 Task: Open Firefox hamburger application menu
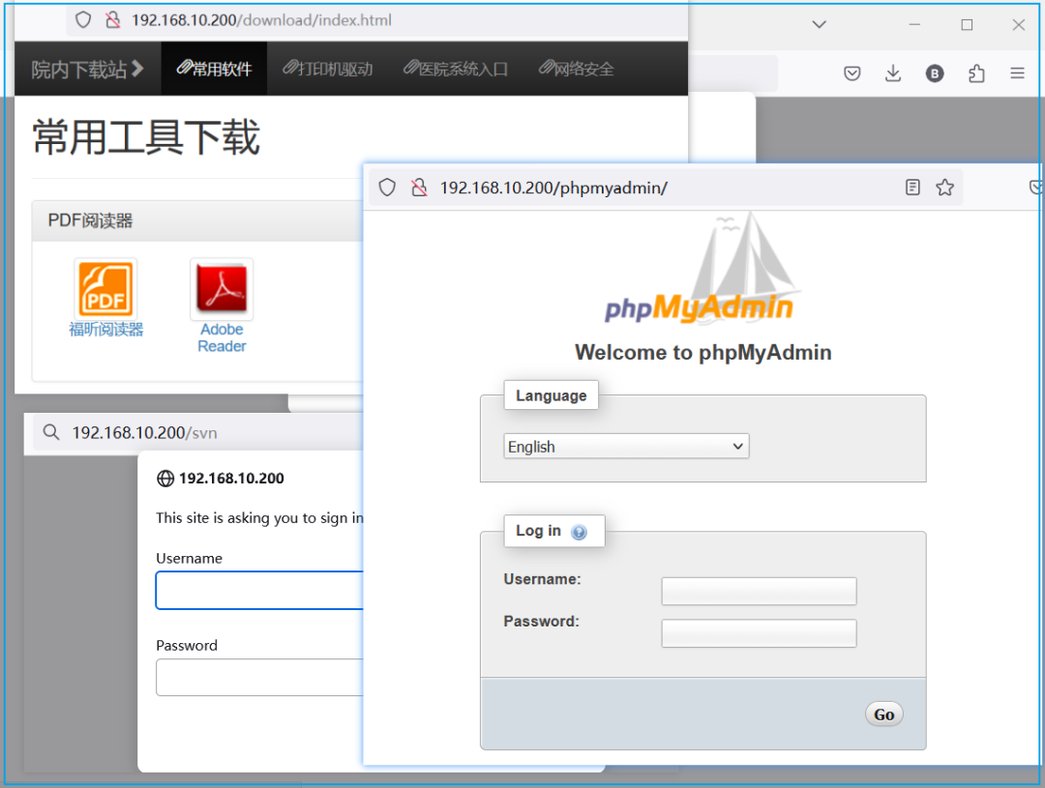[1017, 73]
